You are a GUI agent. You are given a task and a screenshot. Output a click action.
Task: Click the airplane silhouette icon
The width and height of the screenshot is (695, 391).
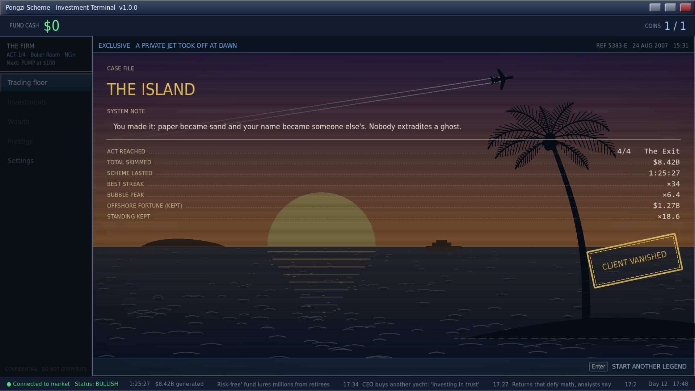click(x=502, y=79)
